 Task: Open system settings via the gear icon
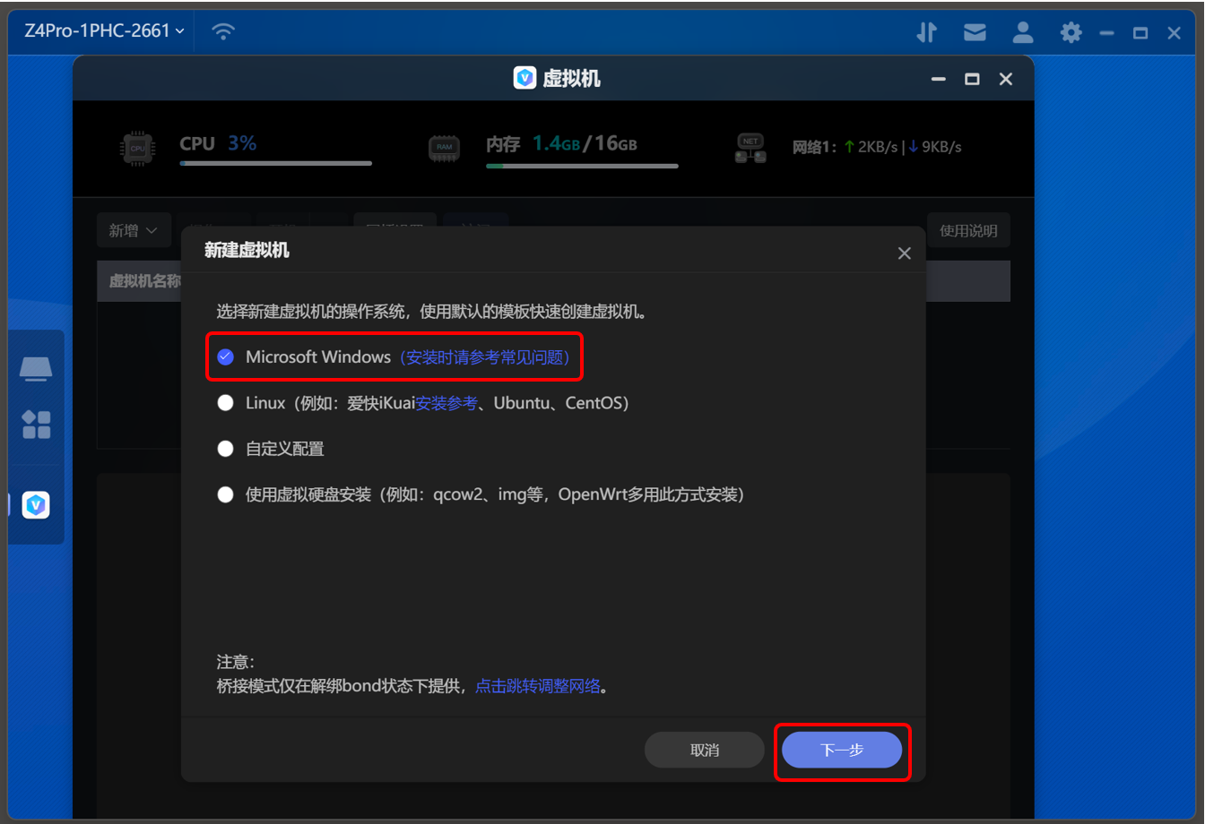click(1071, 32)
